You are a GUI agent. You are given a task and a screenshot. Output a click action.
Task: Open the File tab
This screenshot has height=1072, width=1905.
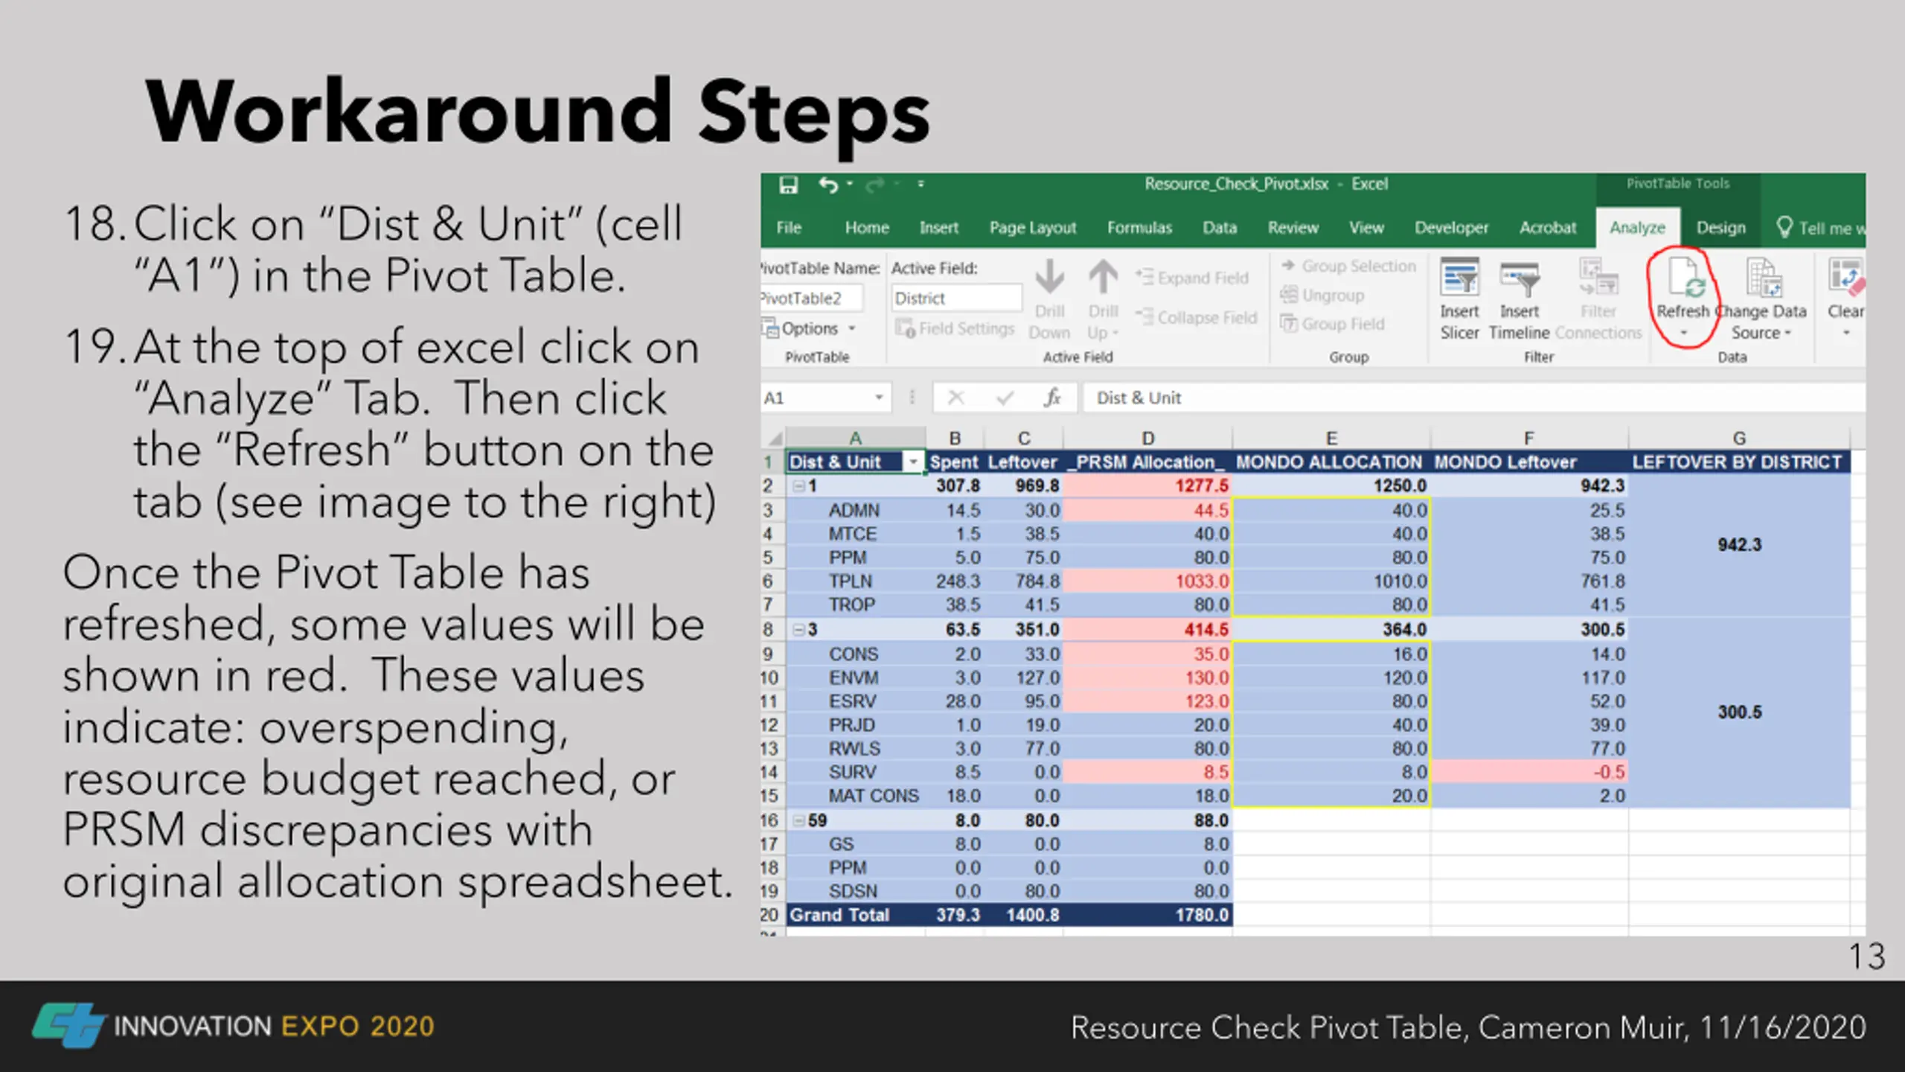pyautogui.click(x=788, y=228)
